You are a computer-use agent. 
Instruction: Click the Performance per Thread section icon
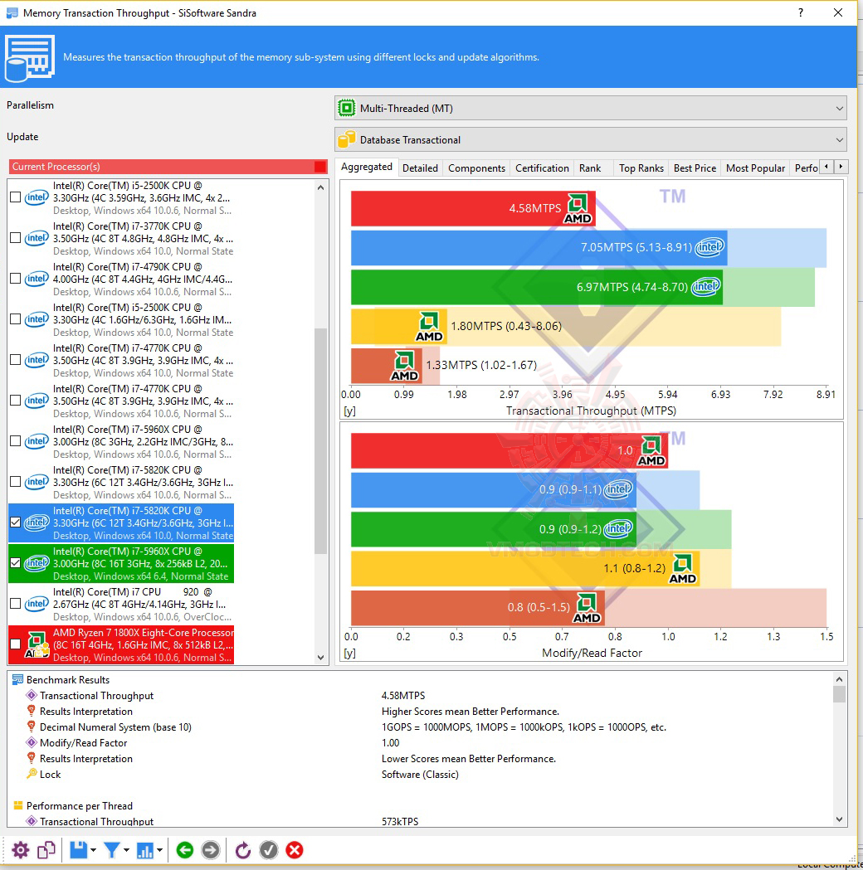tap(17, 805)
